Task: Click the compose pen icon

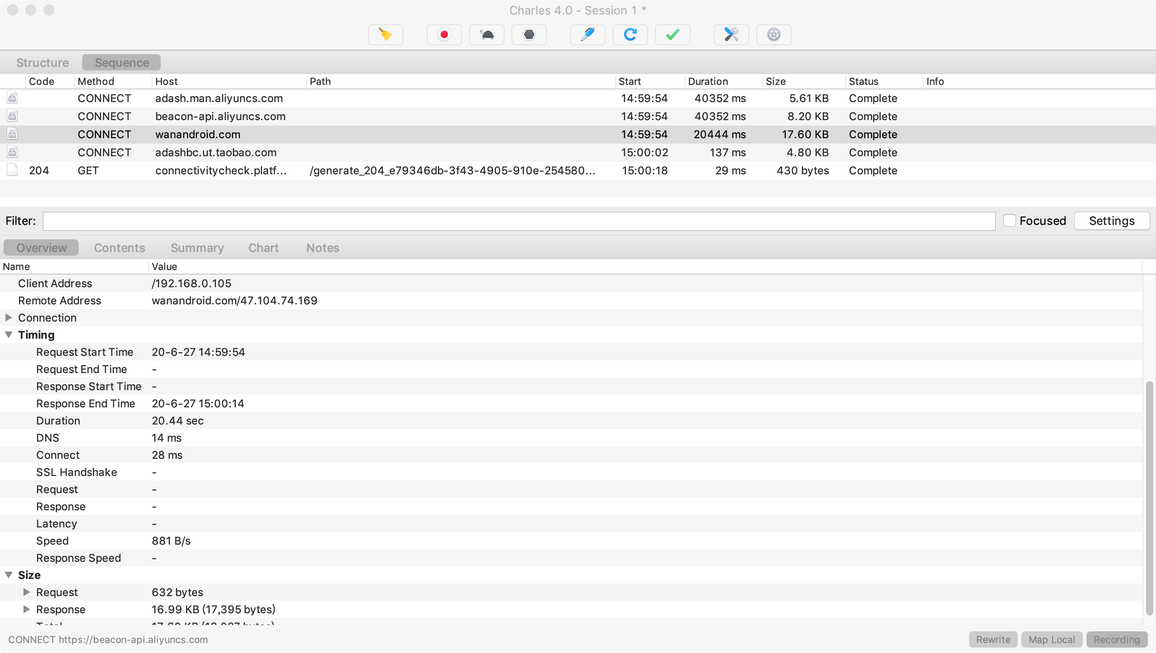Action: 587,35
